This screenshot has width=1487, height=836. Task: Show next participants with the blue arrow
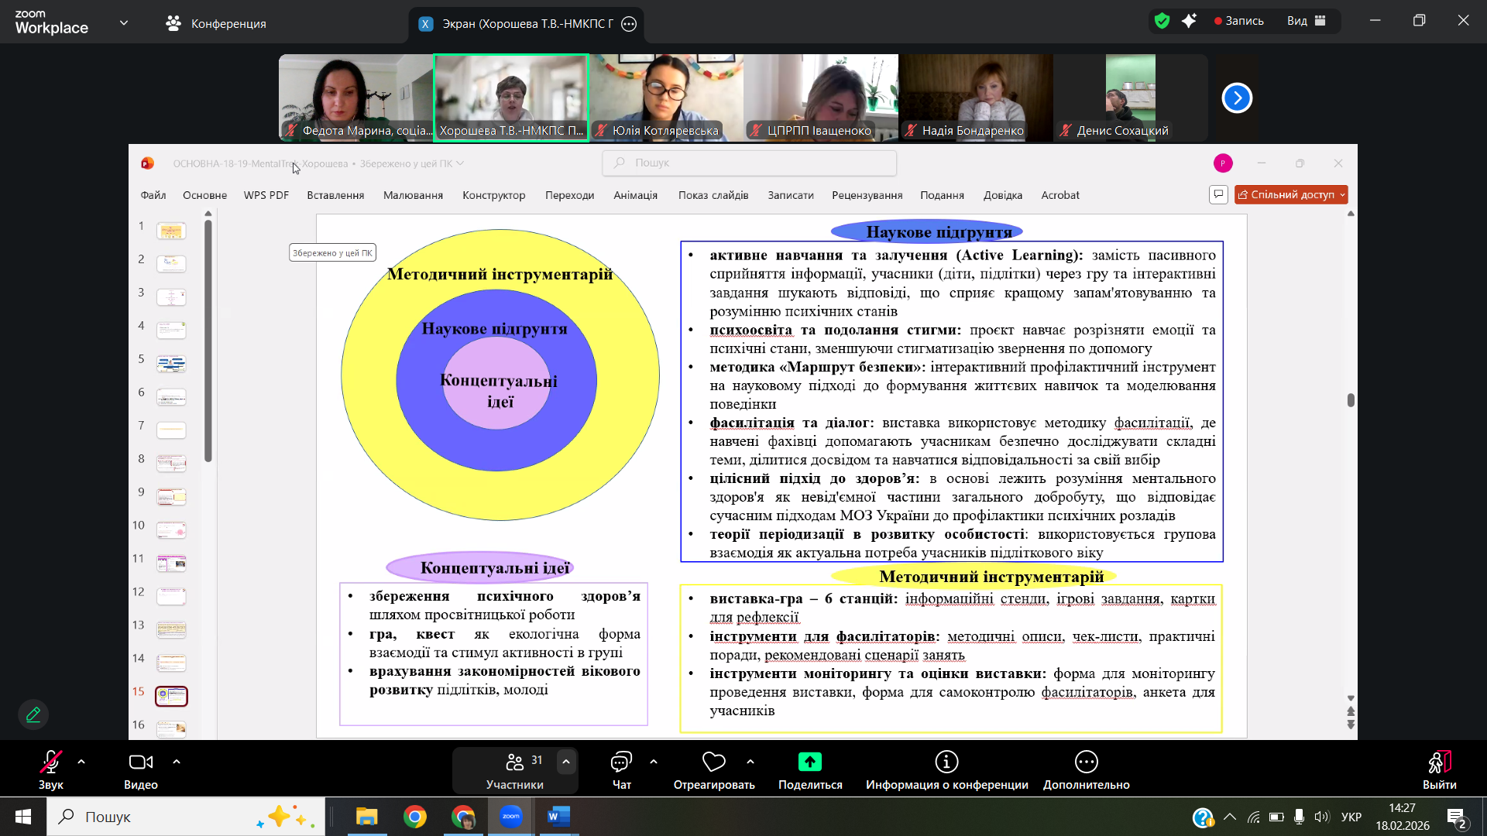click(x=1236, y=98)
